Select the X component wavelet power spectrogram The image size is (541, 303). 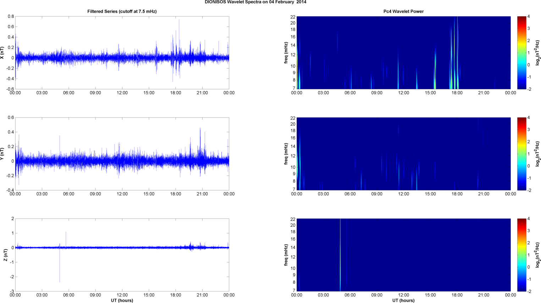coord(403,53)
